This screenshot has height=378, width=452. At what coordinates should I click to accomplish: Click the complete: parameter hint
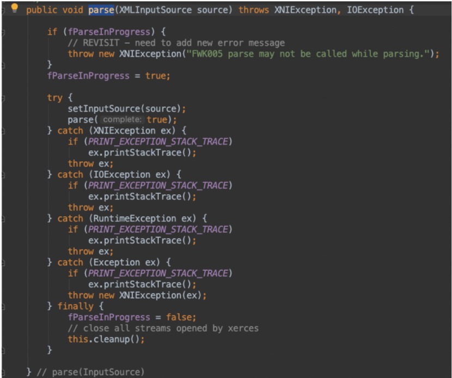[122, 119]
